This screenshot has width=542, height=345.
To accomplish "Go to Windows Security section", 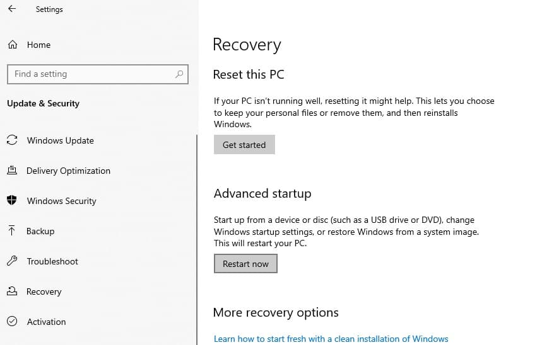I will click(61, 201).
